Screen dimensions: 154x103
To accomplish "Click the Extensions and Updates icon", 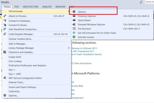I will tap(5, 52).
